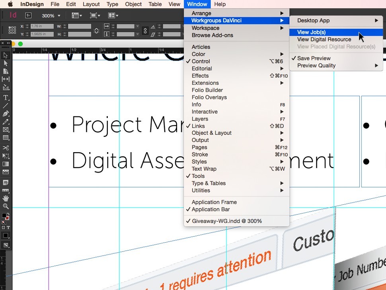Expand the Workspace submenu
The height and width of the screenshot is (290, 386).
click(x=236, y=28)
